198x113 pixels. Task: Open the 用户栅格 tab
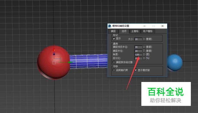pos(148,31)
